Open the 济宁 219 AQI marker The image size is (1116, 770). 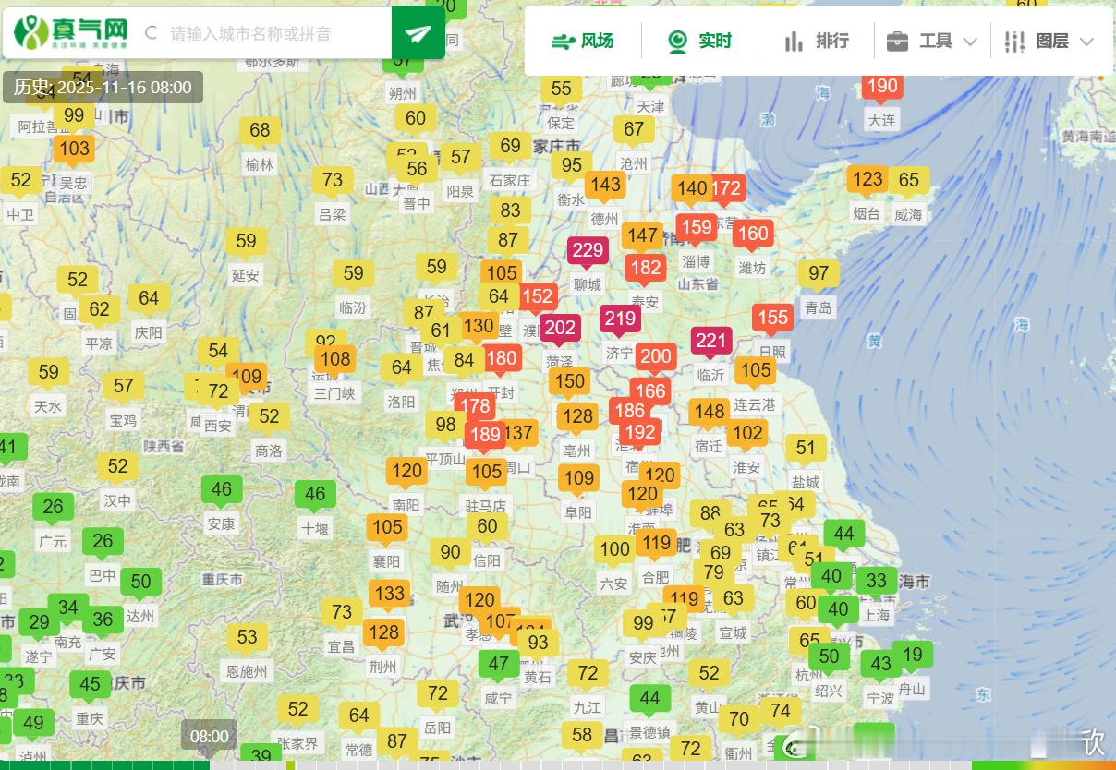point(619,321)
